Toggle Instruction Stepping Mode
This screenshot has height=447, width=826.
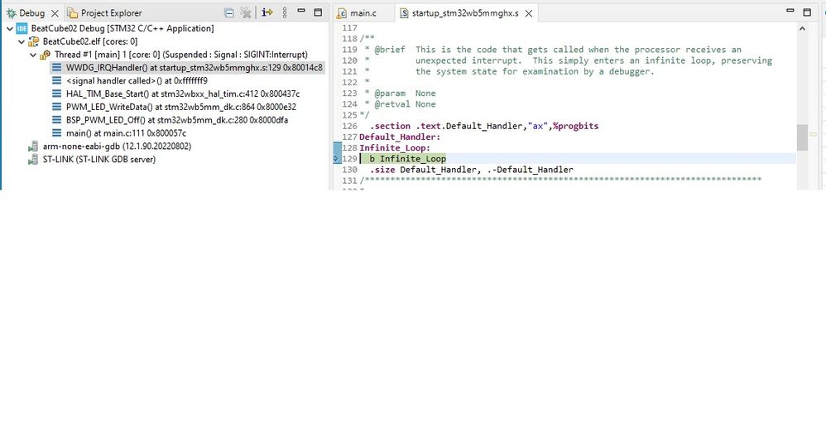pyautogui.click(x=267, y=12)
